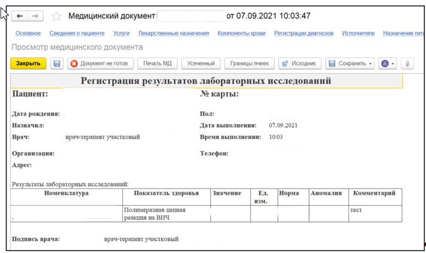Navigate to Компоненты крови link
The height and width of the screenshot is (253, 426).
click(241, 34)
